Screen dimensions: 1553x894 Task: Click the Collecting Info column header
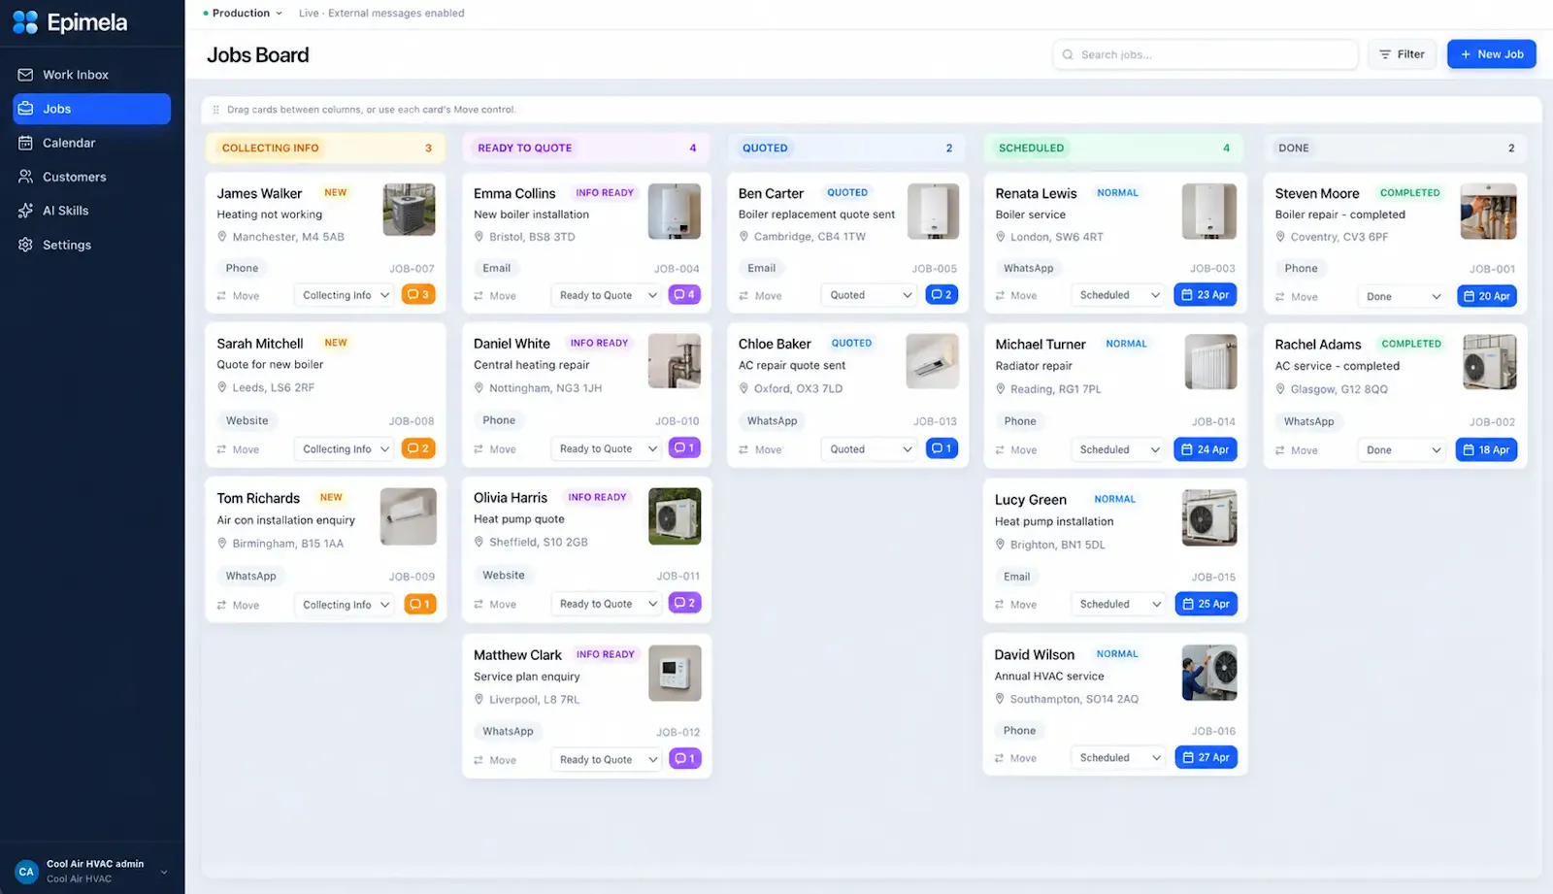(x=325, y=148)
